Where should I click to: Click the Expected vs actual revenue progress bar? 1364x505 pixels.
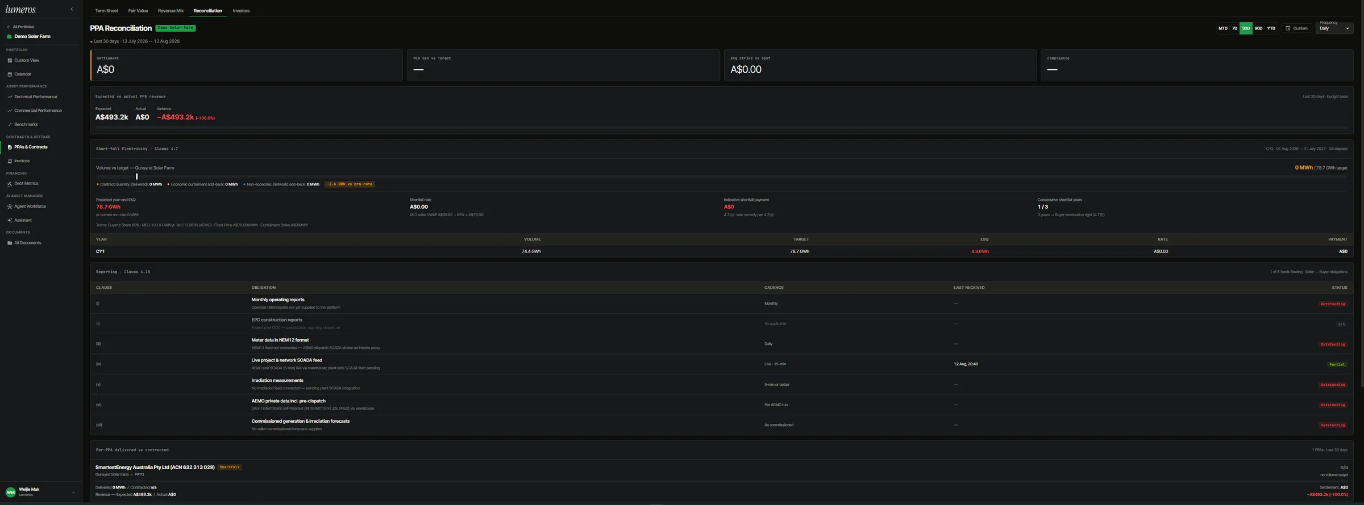click(721, 128)
